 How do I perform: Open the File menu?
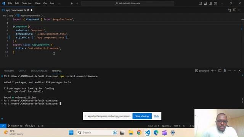[x=10, y=3]
